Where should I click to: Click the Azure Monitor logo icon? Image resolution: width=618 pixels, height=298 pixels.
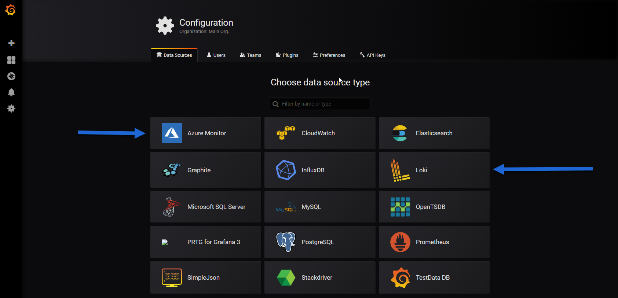[172, 133]
